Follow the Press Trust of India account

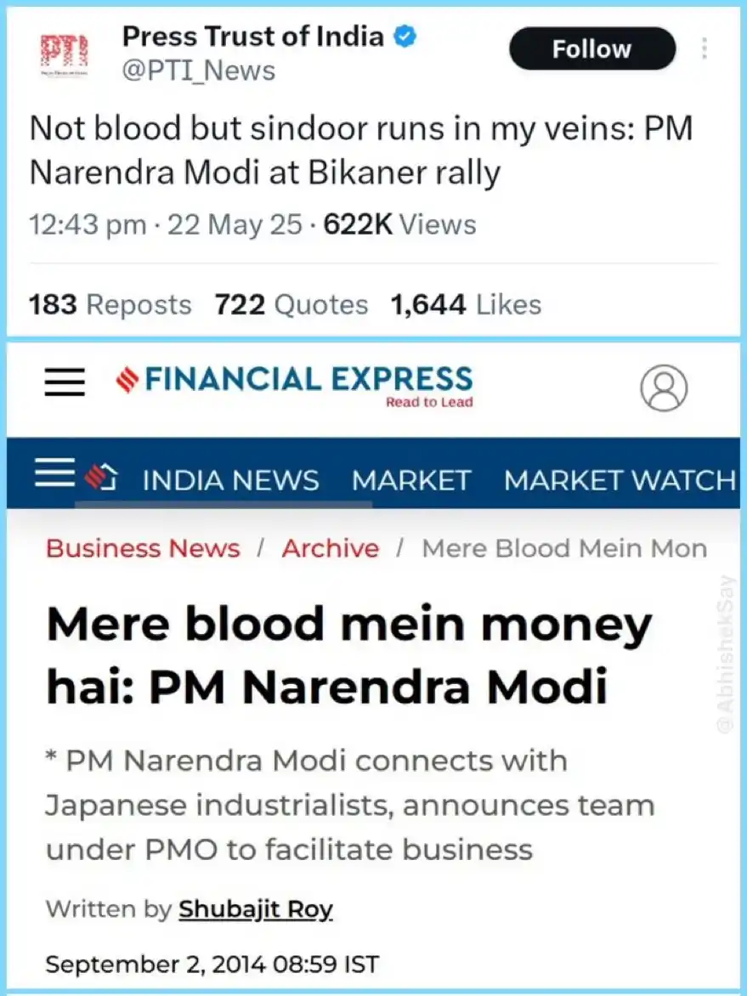tap(592, 49)
